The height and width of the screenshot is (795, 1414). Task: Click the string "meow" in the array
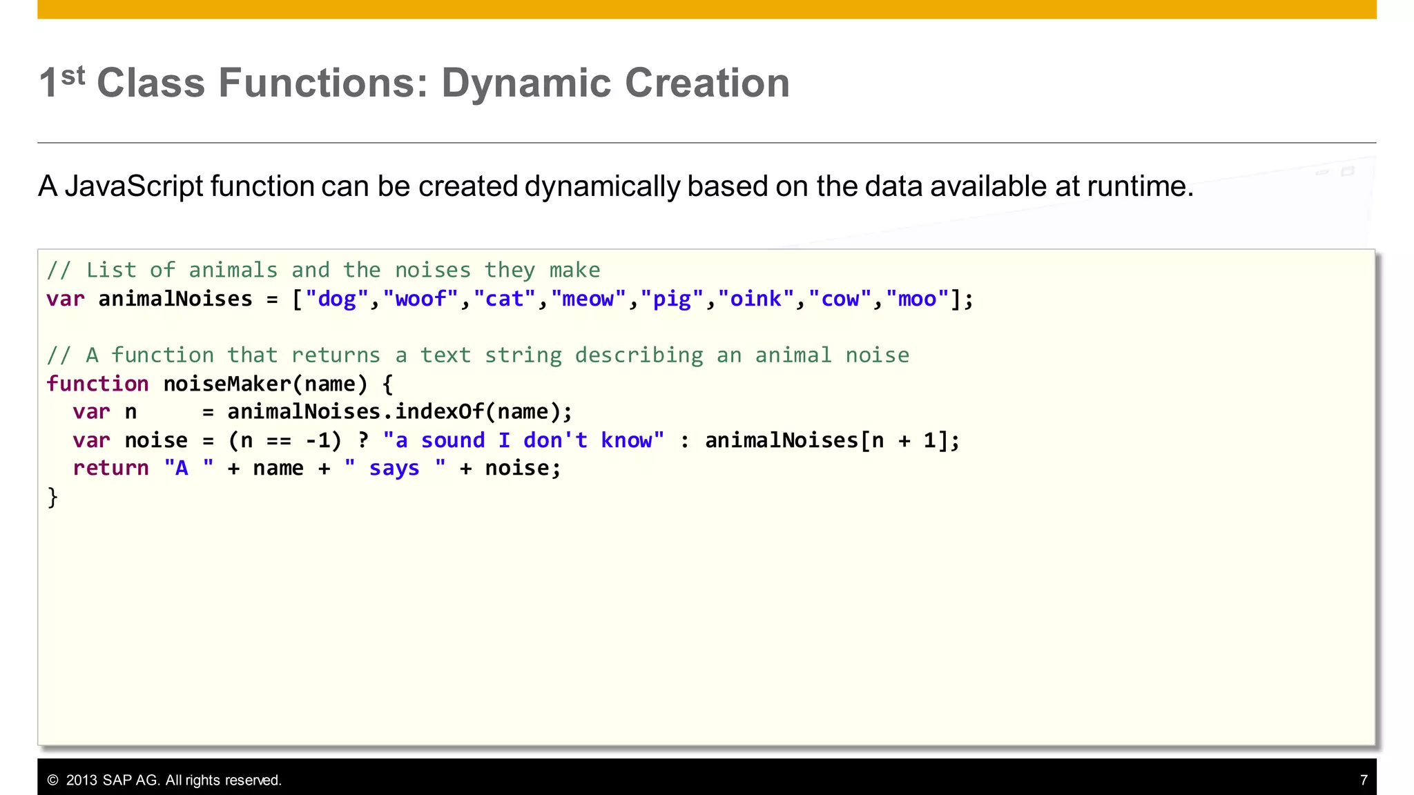(x=588, y=299)
